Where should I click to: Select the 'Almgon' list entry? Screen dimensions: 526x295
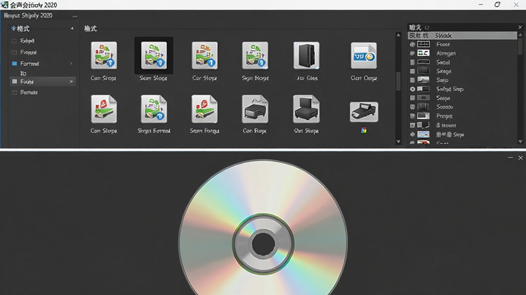click(x=446, y=53)
